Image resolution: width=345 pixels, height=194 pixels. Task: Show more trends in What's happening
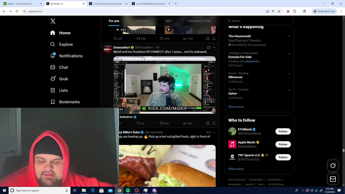coord(236,107)
